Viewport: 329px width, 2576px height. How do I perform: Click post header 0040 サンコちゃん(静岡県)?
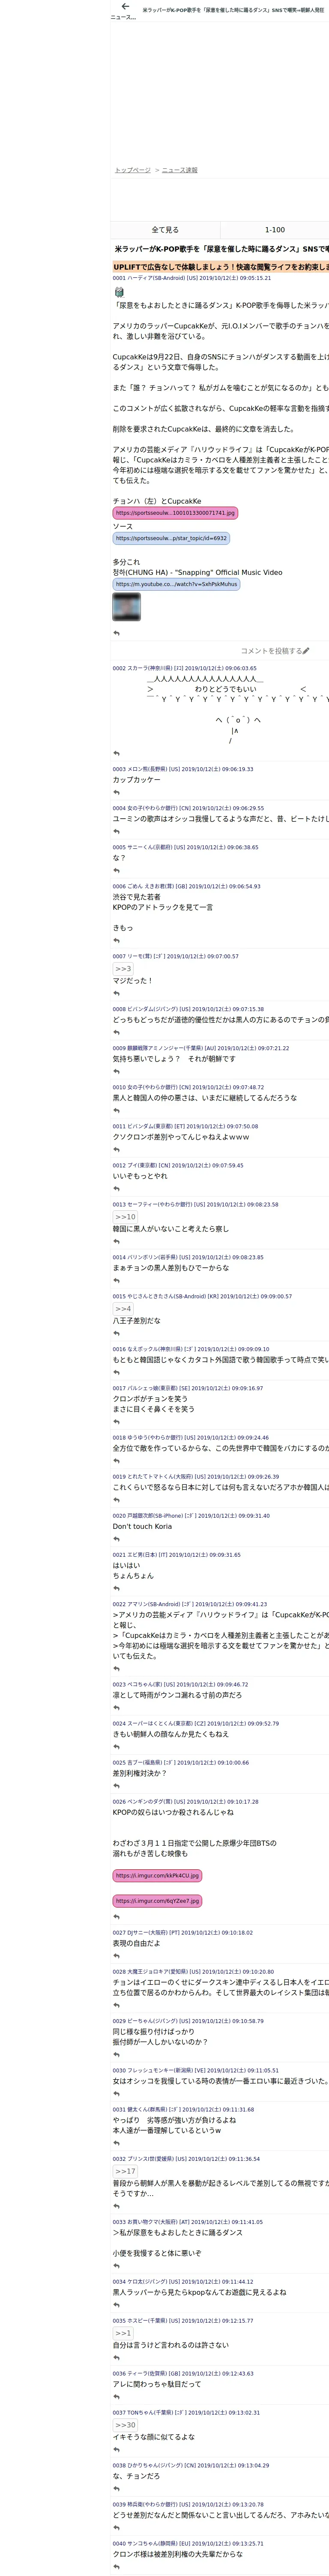[x=188, y=2543]
